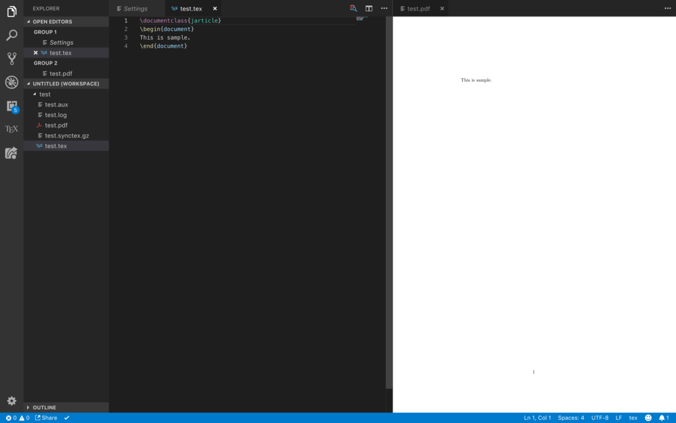
Task: Open test.pdf in Open Editors Group 2
Action: (66, 73)
